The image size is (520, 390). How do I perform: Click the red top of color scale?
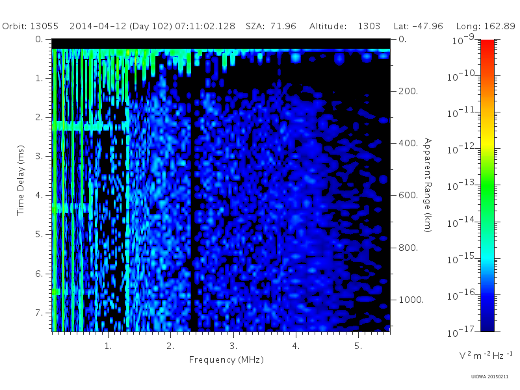pyautogui.click(x=487, y=45)
